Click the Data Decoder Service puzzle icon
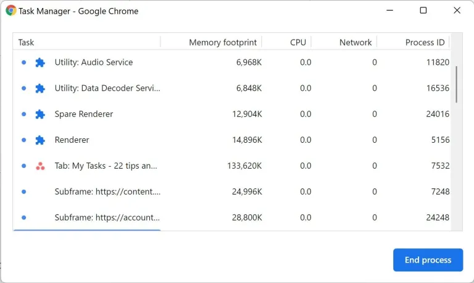The image size is (474, 283). pos(40,88)
